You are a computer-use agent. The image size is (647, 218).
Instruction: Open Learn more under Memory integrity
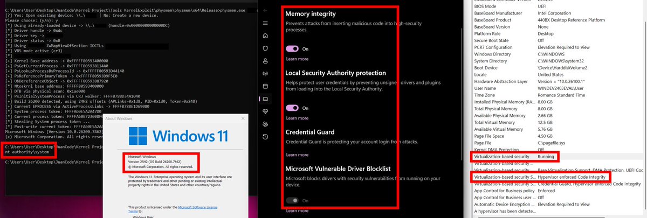[x=297, y=59]
